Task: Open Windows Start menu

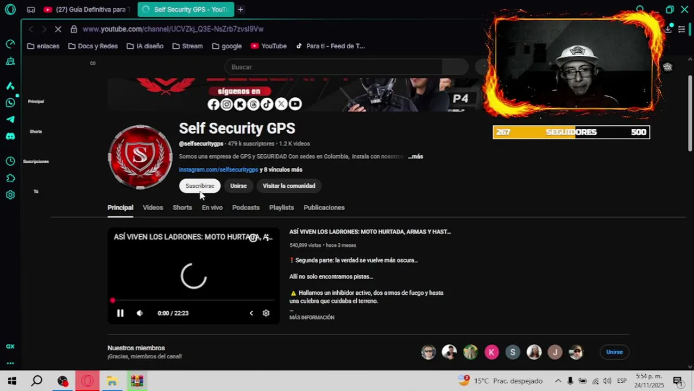Action: [12, 381]
